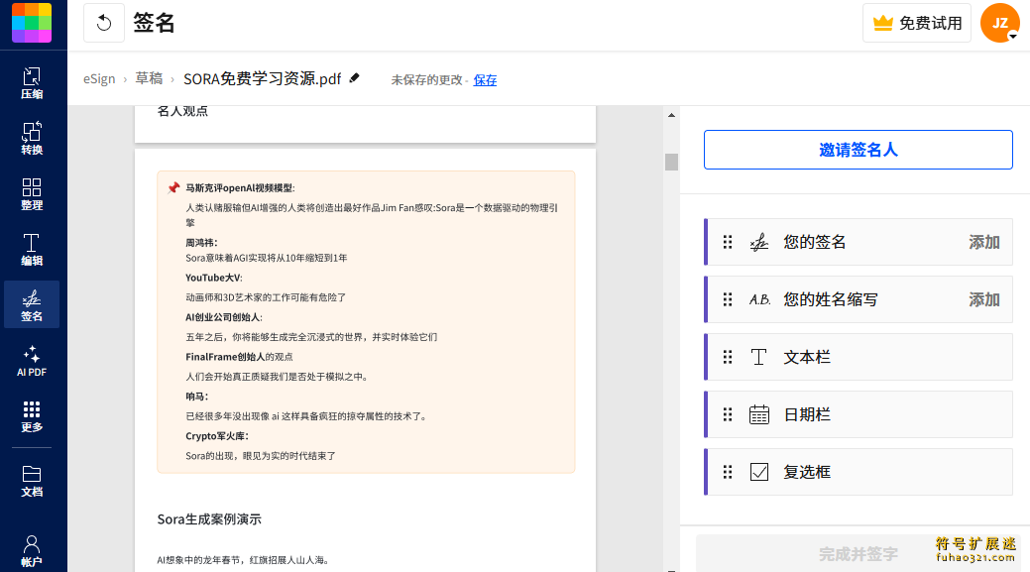
Task: Click the text AI创业公司创始人:
Action: pyautogui.click(x=224, y=317)
